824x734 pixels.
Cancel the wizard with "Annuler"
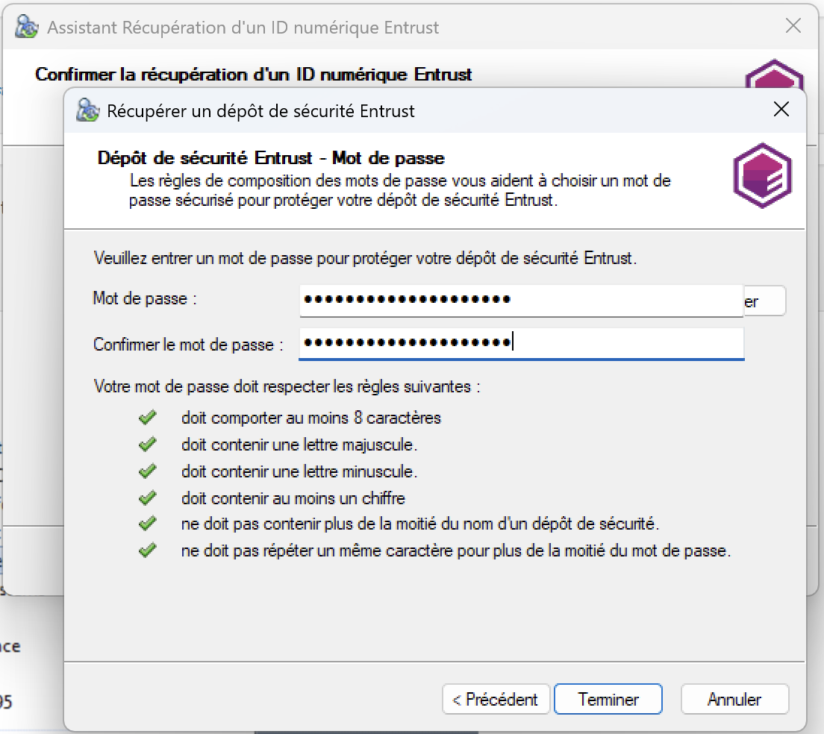pyautogui.click(x=734, y=700)
